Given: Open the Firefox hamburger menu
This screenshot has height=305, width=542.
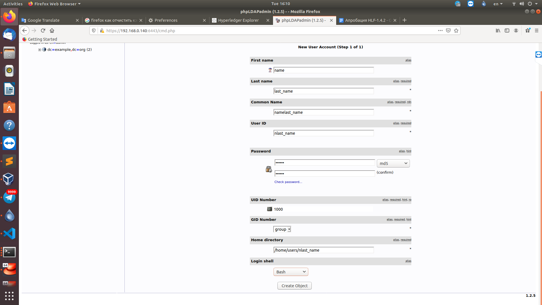Looking at the screenshot, I should (537, 30).
